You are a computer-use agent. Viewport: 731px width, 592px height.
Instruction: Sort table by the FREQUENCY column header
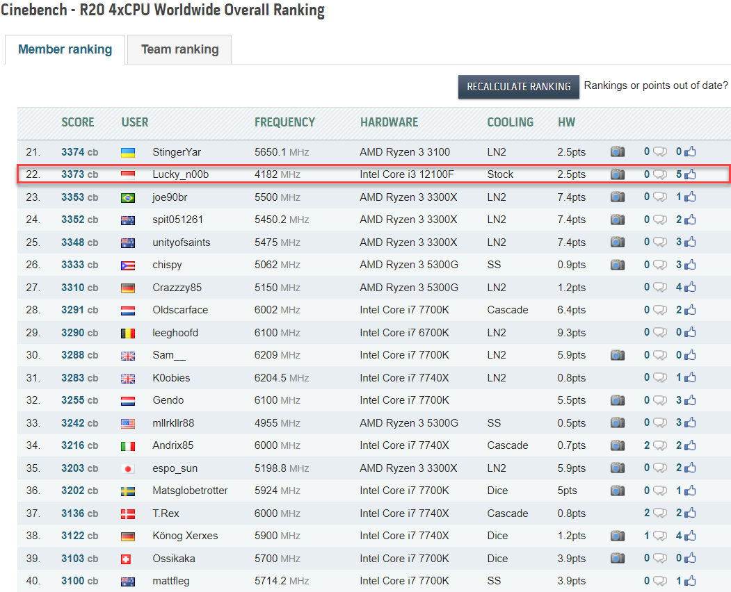pyautogui.click(x=285, y=122)
